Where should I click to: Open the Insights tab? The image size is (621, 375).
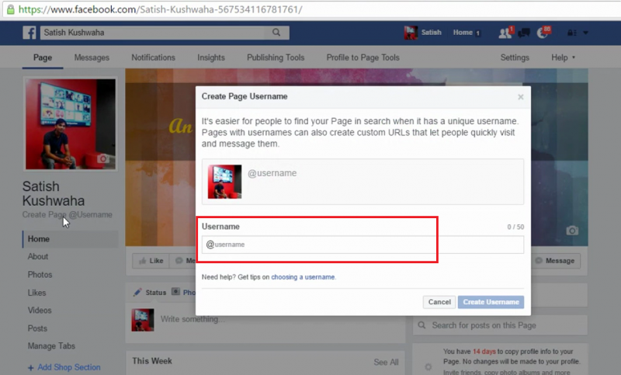click(211, 57)
